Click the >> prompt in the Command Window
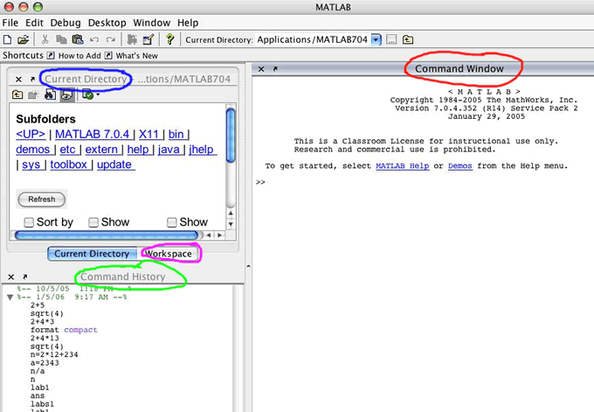 [260, 182]
